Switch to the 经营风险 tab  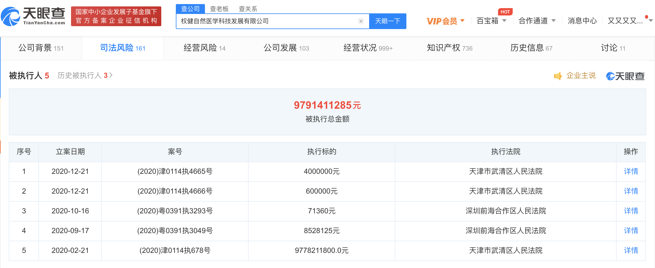(204, 48)
